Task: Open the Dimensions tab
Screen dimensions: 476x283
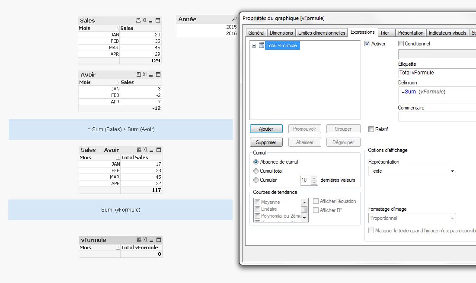Action: click(x=281, y=33)
